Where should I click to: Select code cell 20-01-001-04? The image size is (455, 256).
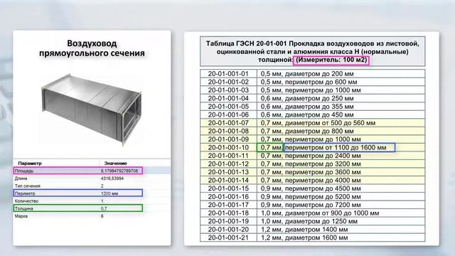[x=228, y=98]
